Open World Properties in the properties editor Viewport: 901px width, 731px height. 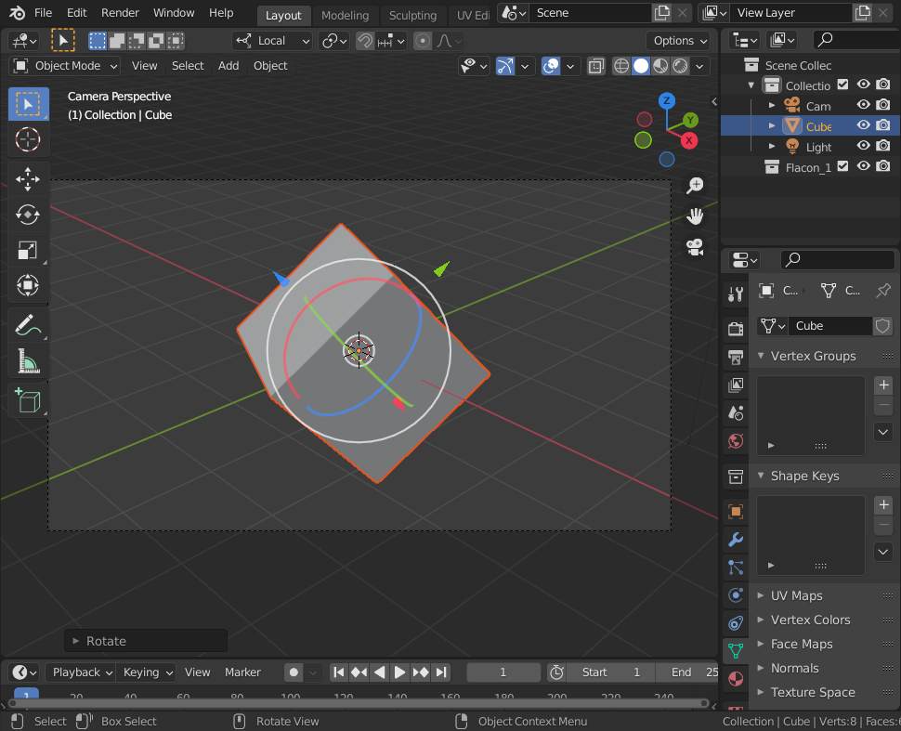tap(735, 441)
